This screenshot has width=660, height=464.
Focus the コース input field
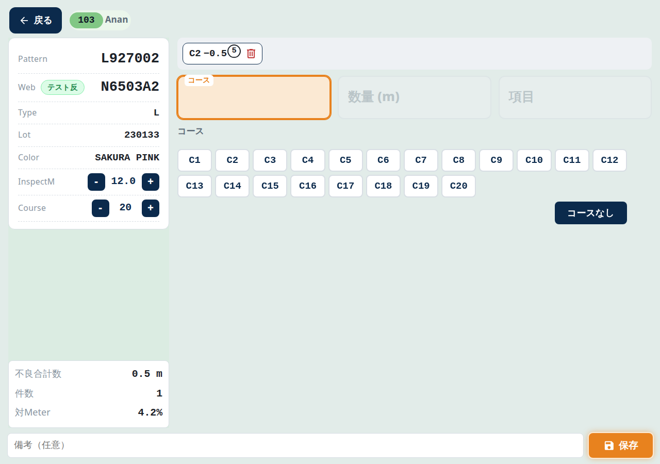254,97
